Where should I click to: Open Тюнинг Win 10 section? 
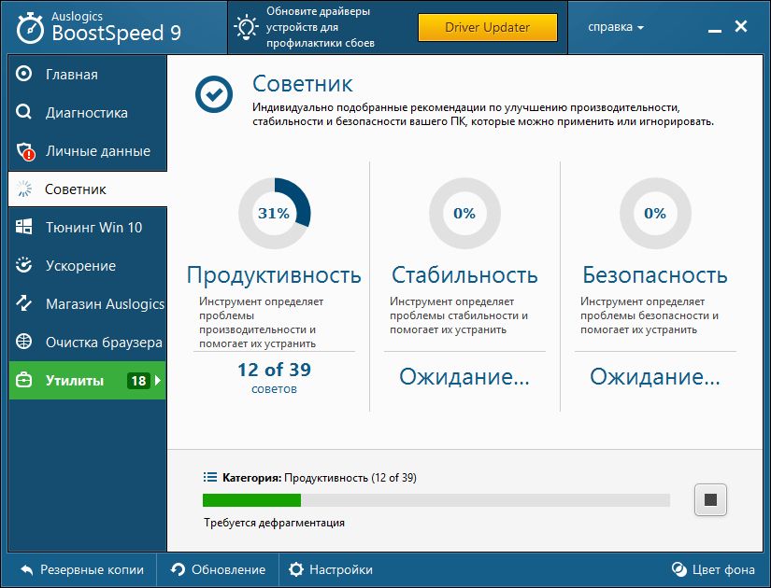point(88,228)
